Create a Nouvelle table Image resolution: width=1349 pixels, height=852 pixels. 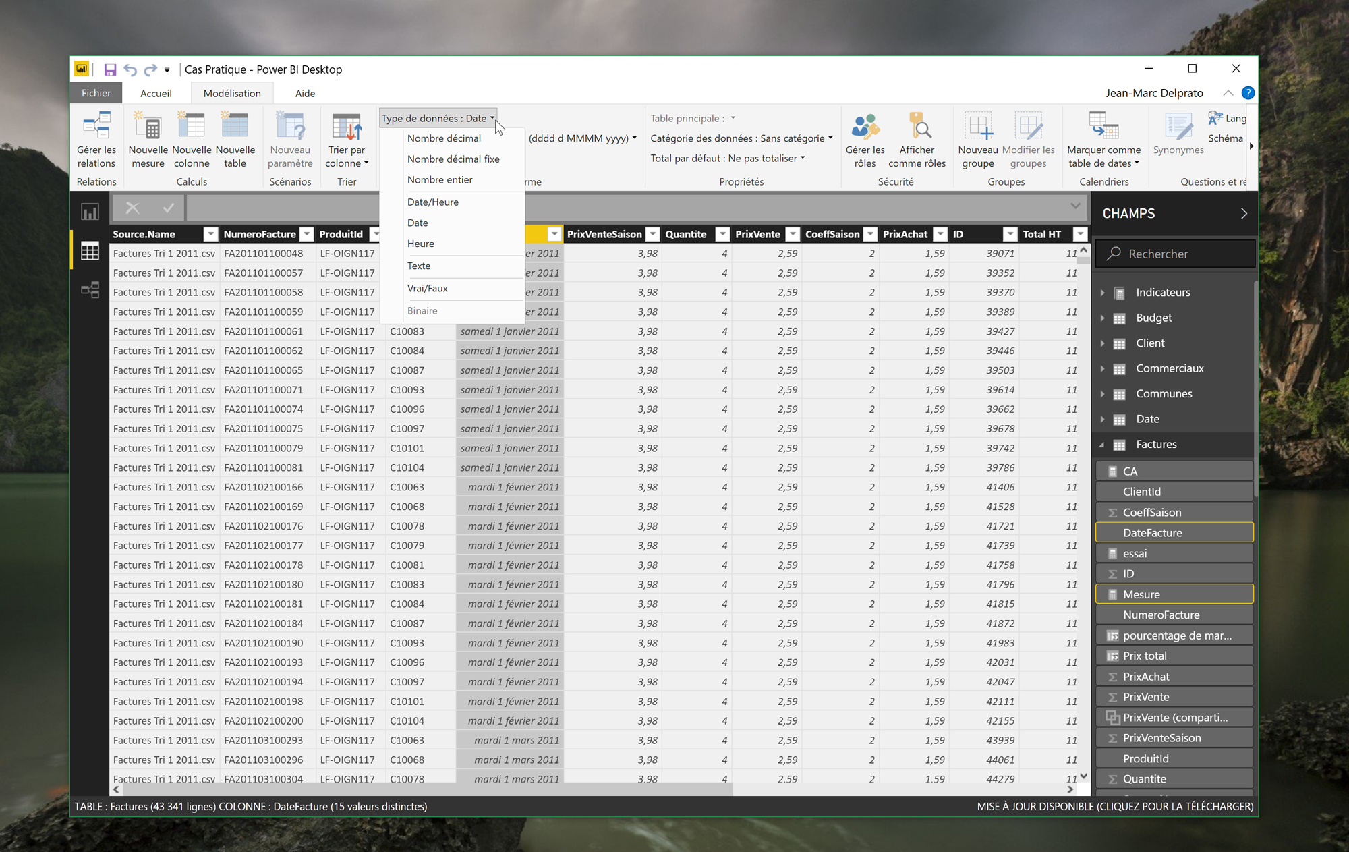point(235,140)
